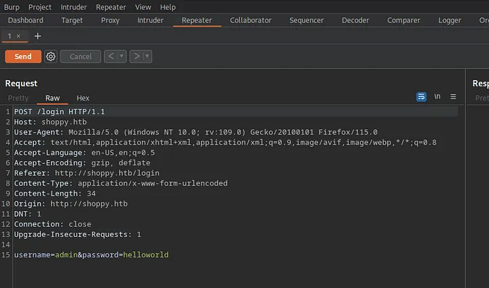
Task: Open the request settings gear icon
Action: [x=51, y=56]
